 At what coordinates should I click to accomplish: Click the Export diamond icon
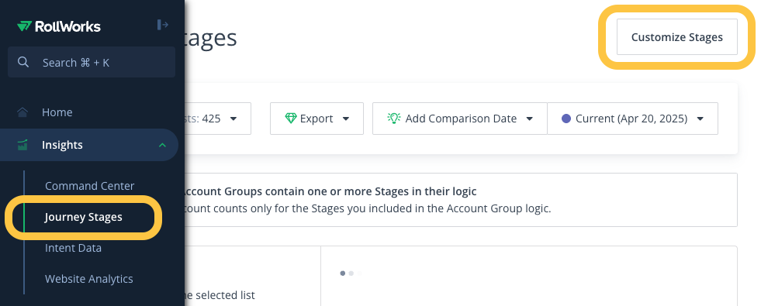point(291,119)
